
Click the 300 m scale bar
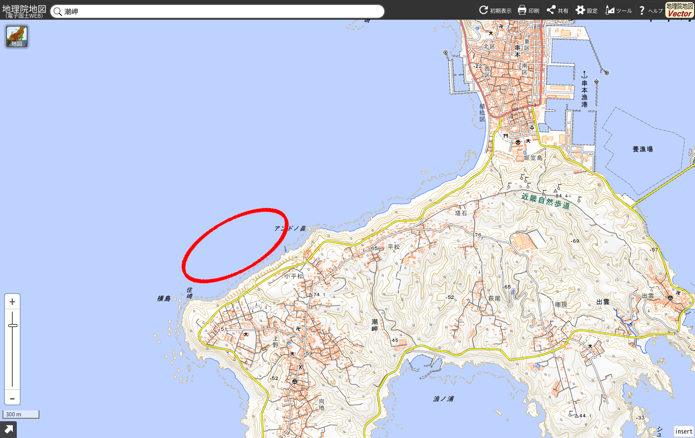pyautogui.click(x=21, y=414)
